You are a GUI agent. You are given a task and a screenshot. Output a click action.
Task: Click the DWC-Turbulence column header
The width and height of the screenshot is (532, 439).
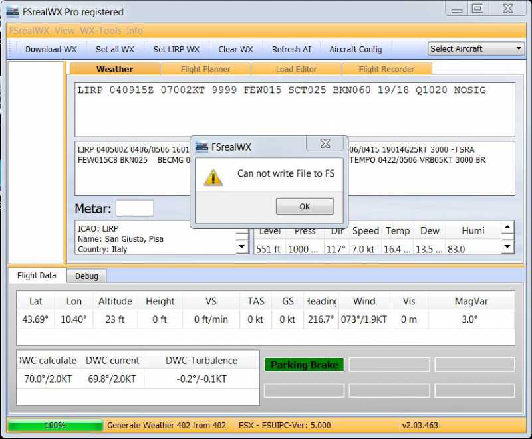click(201, 361)
